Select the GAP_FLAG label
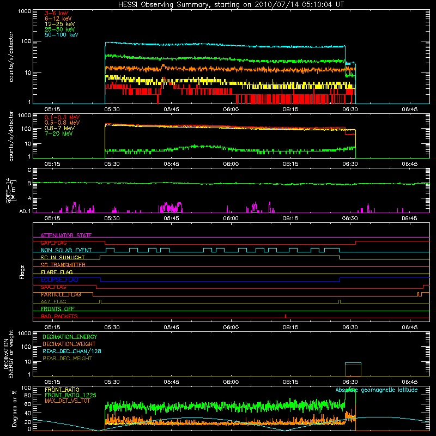Image resolution: width=436 pixels, height=436 pixels. (x=53, y=243)
